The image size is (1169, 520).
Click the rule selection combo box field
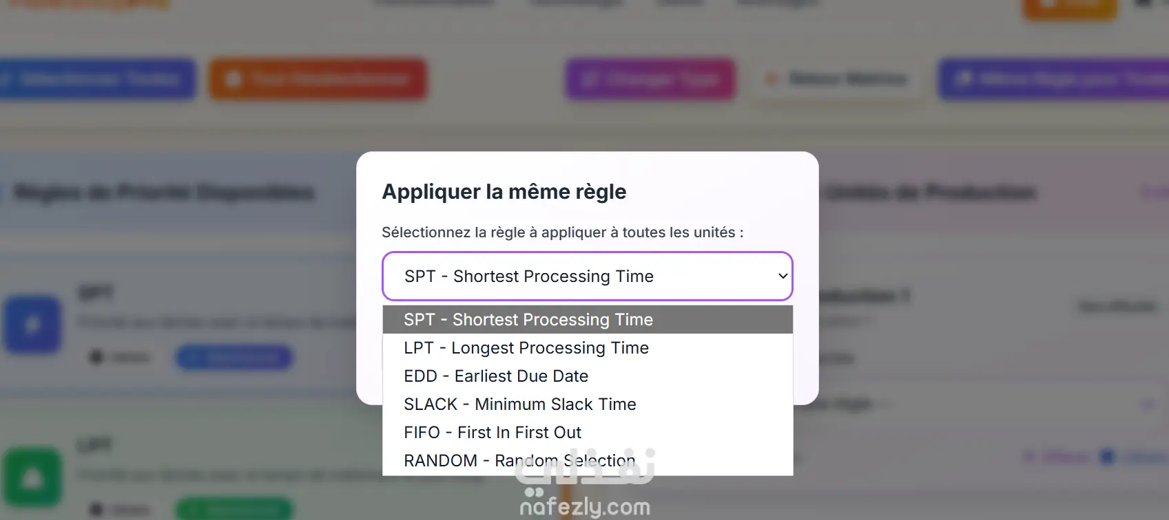[579, 277]
